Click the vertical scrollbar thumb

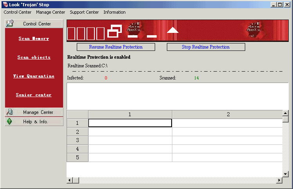point(285,119)
